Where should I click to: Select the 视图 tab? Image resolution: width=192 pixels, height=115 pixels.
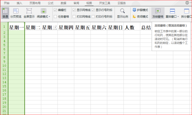pyautogui.click(x=89, y=3)
